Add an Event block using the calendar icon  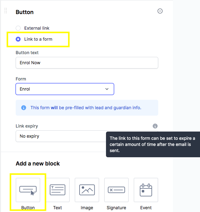(146, 190)
